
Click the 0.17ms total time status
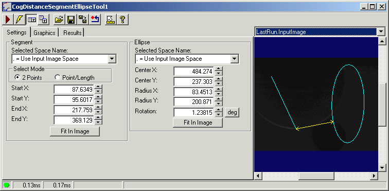58,185
